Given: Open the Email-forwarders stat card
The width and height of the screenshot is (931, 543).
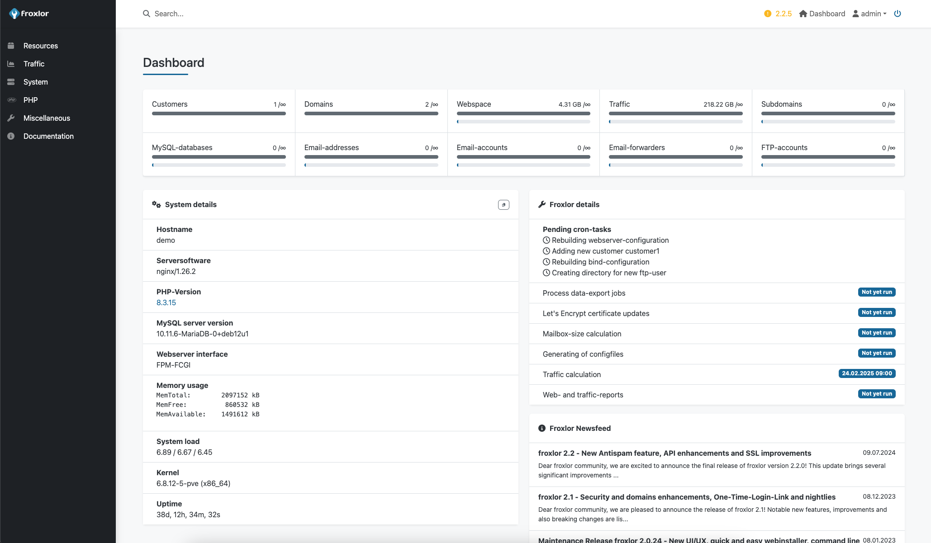Looking at the screenshot, I should point(676,154).
